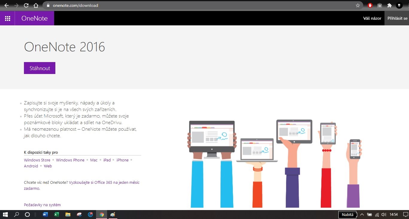The height and width of the screenshot is (219, 409).
Task: Click the battery status tray icon
Action: point(370,215)
